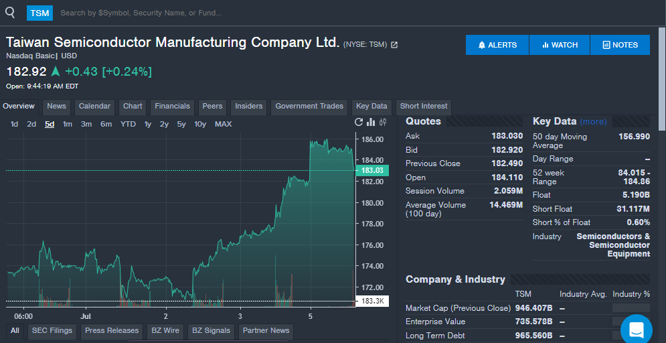Screen dimensions: 666x343
Task: Click Enterprise Value 735.578B
Action: [533, 322]
